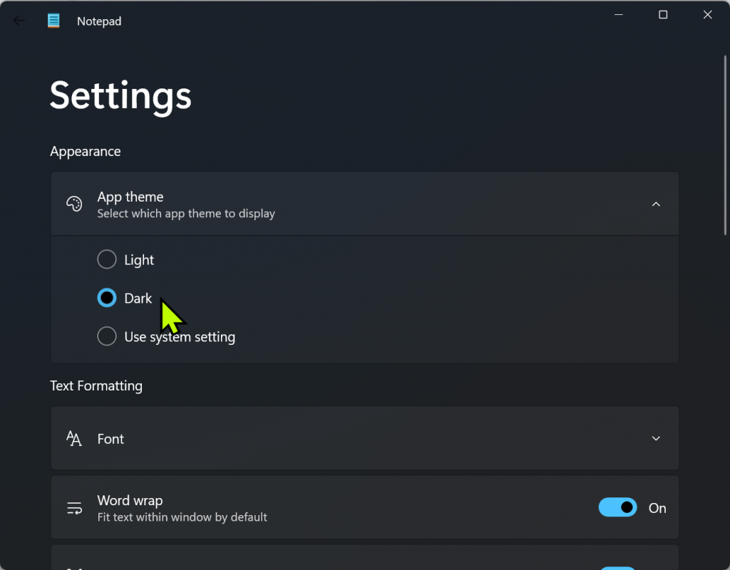
Task: Maximize the Notepad window
Action: tap(663, 15)
